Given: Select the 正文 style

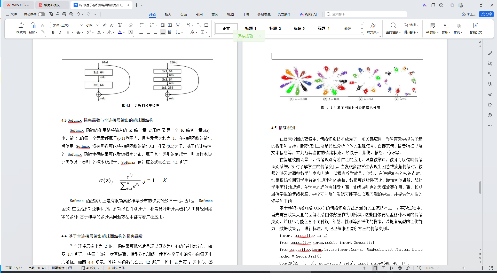Looking at the screenshot, I should tap(226, 28).
